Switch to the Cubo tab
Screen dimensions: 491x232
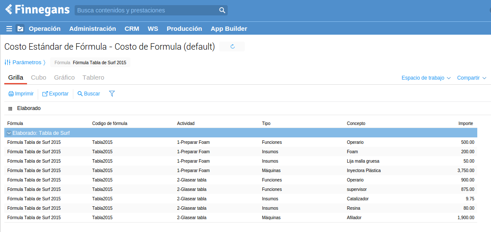(39, 77)
